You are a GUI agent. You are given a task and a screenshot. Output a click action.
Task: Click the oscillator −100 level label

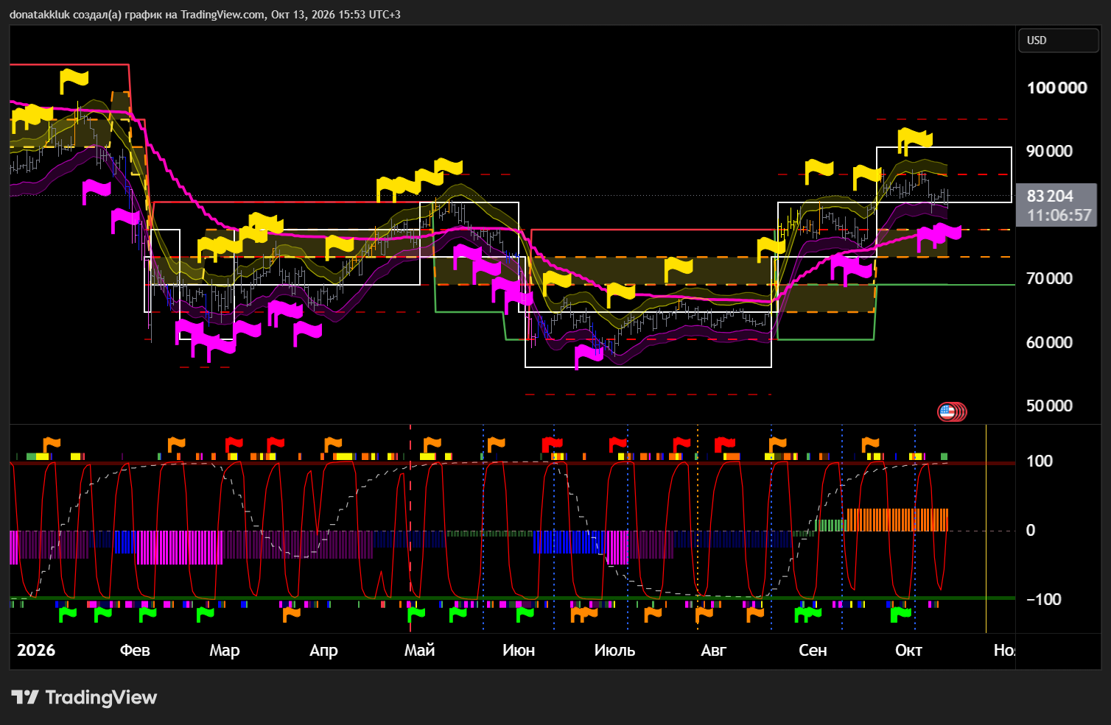pos(1044,599)
